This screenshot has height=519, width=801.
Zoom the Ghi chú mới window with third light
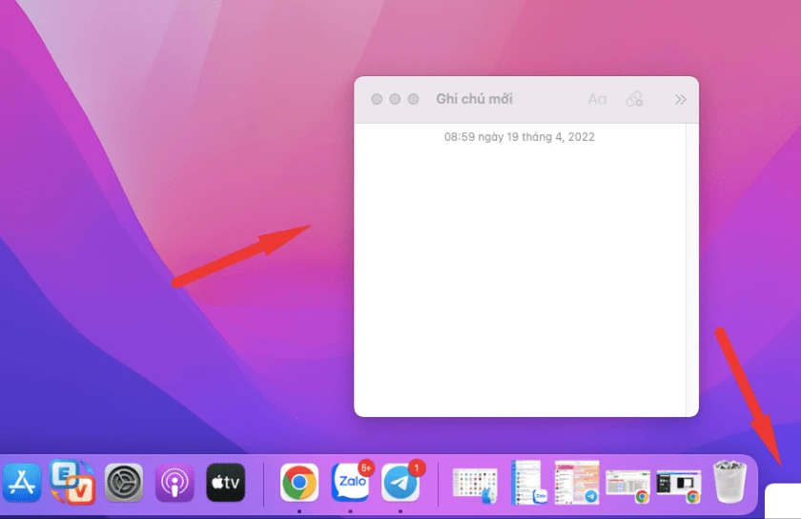413,99
